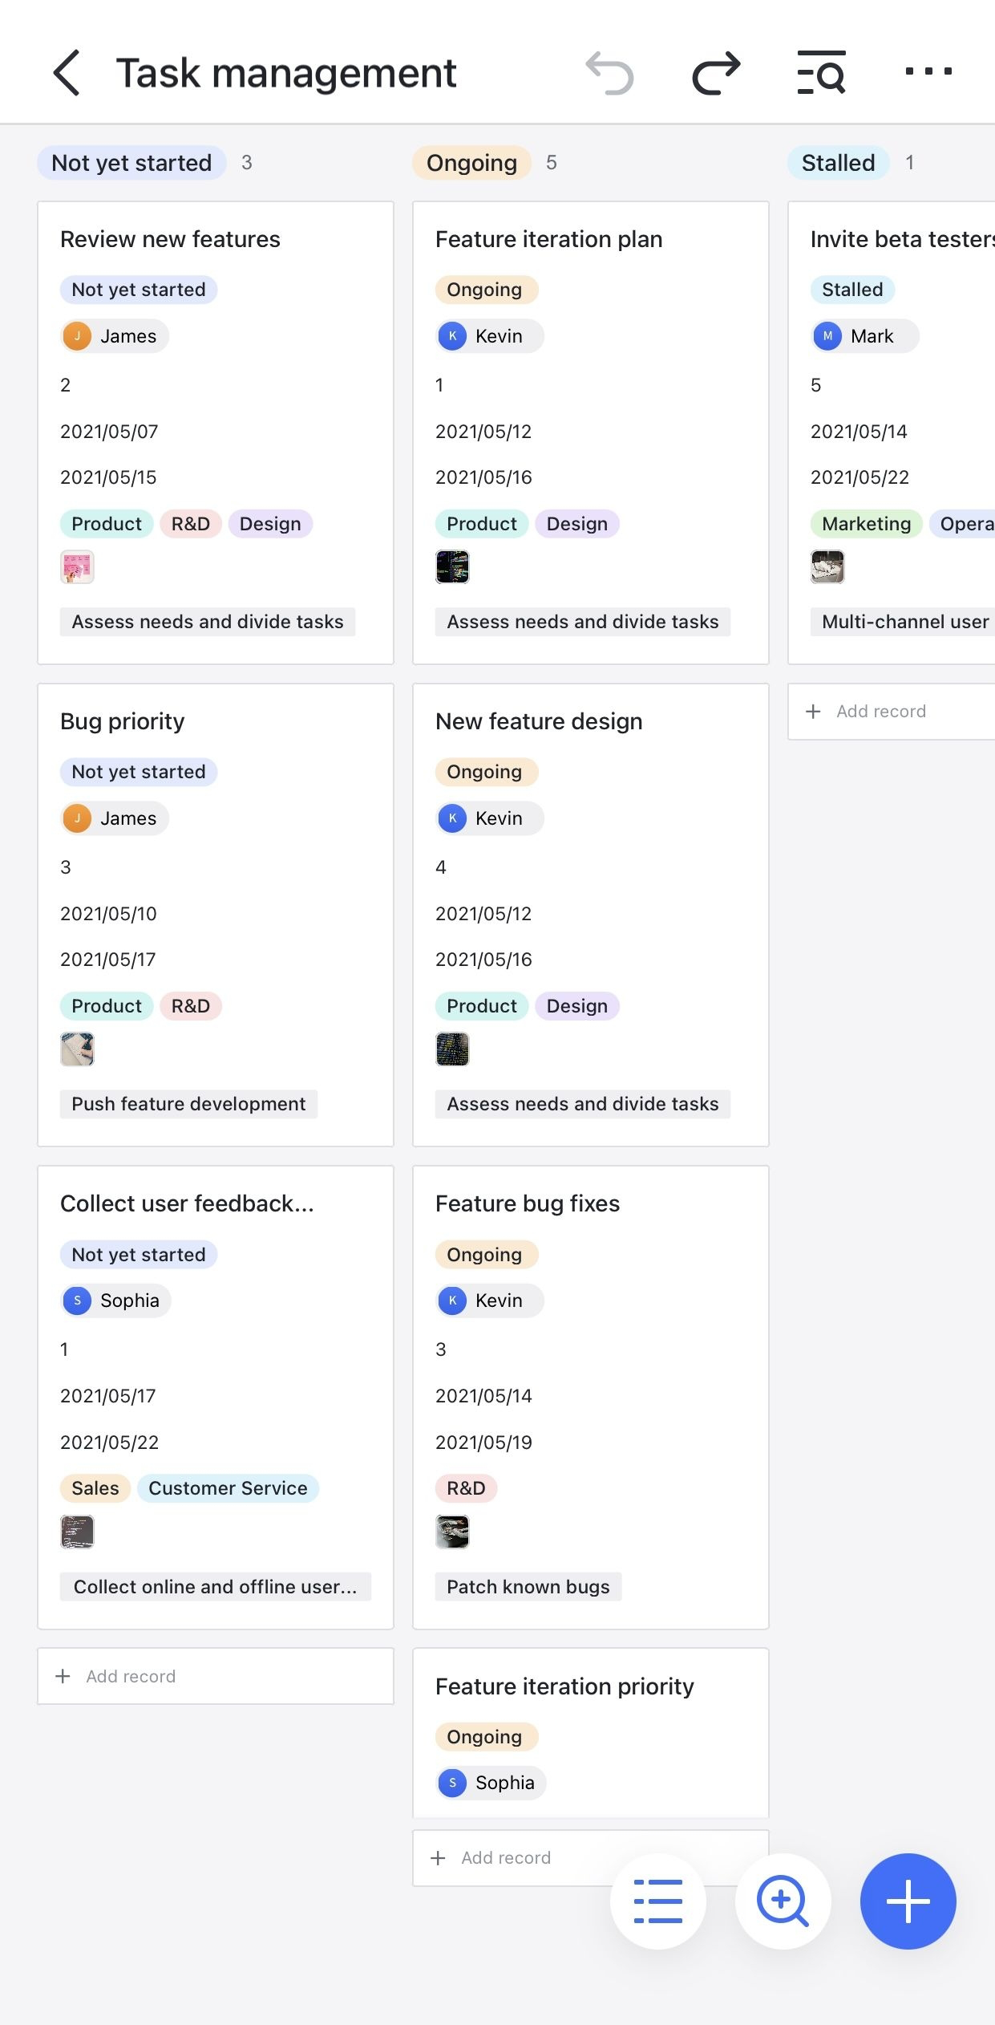The width and height of the screenshot is (995, 2025).
Task: Tap the back arrow icon
Action: (x=67, y=73)
